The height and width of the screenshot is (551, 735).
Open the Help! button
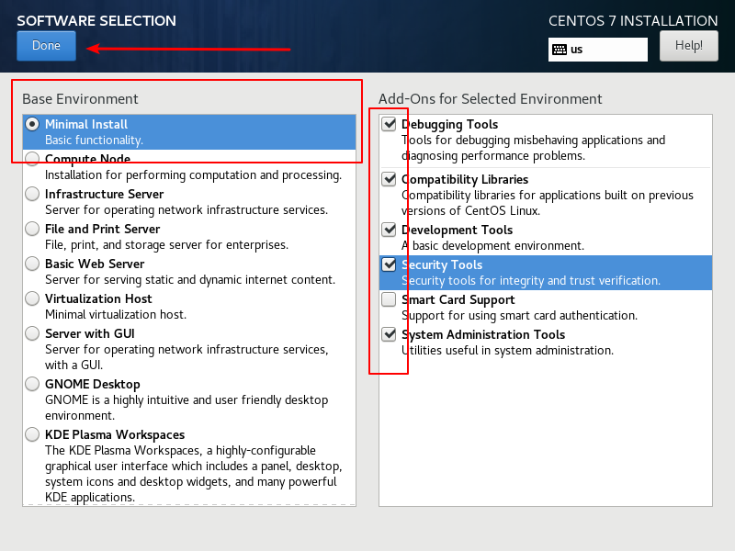(688, 46)
